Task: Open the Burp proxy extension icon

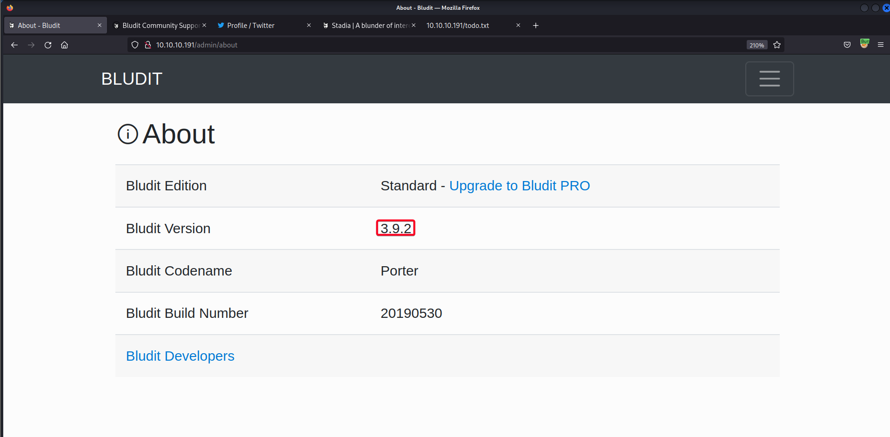Action: point(864,44)
